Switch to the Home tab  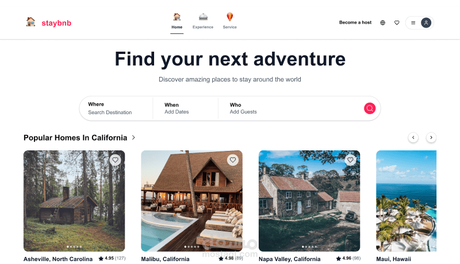[x=177, y=21]
